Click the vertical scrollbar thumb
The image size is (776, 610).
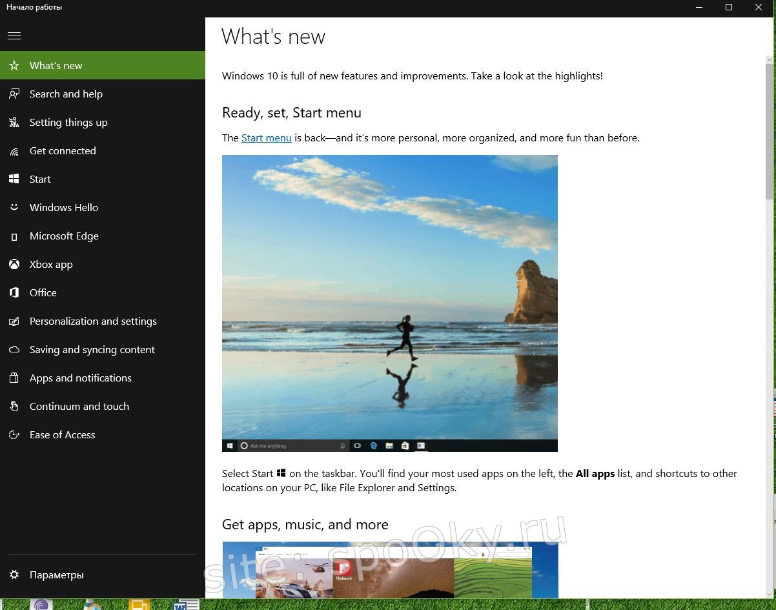tap(770, 132)
